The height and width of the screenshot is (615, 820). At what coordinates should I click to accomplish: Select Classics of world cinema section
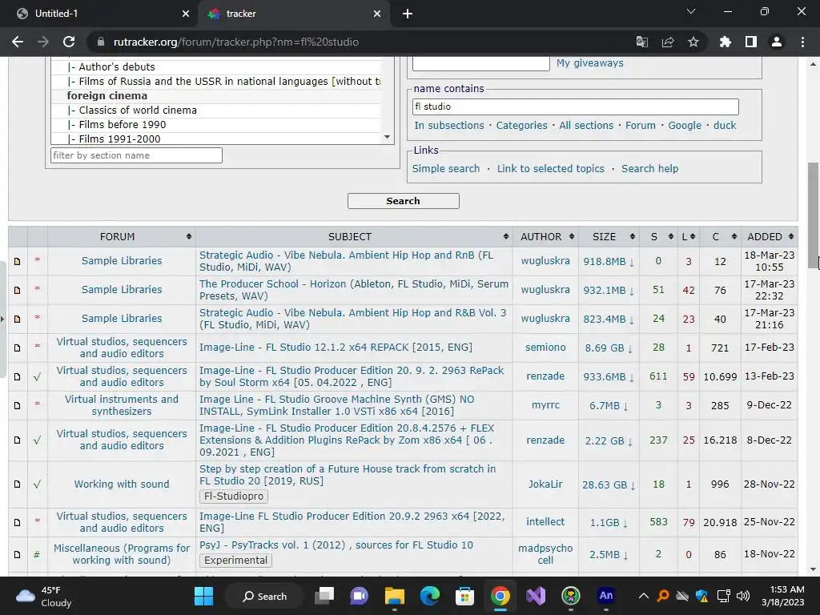click(216, 111)
